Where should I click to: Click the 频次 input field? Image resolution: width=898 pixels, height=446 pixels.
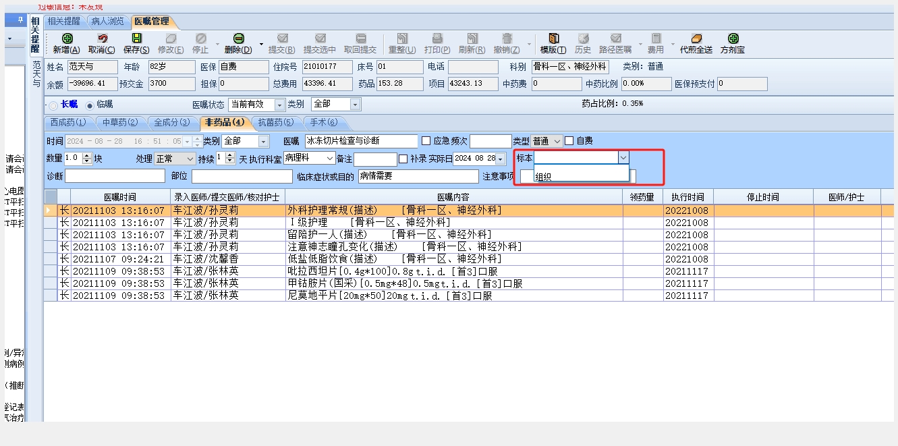[x=490, y=141]
